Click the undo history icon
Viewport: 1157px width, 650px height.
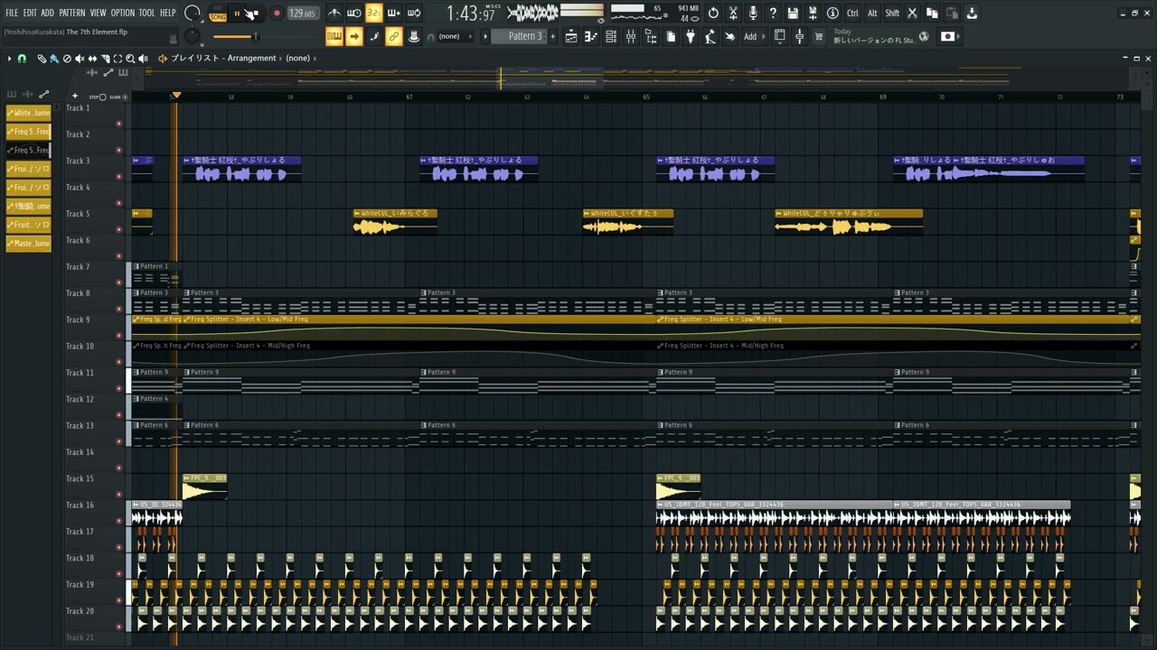click(713, 13)
